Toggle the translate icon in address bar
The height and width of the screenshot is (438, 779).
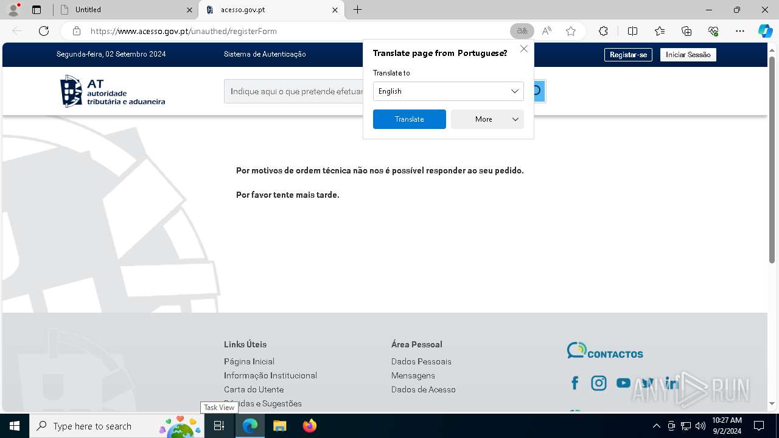coord(522,31)
